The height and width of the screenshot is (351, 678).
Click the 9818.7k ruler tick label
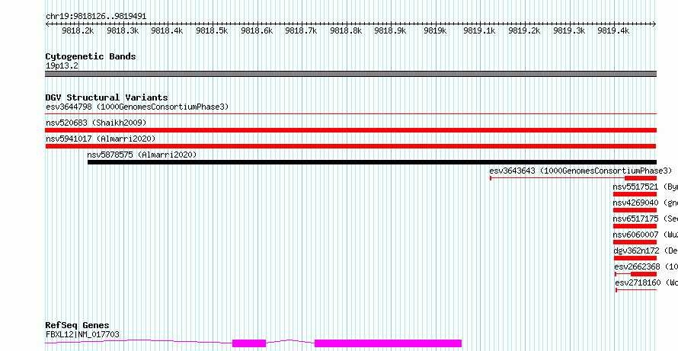(302, 30)
